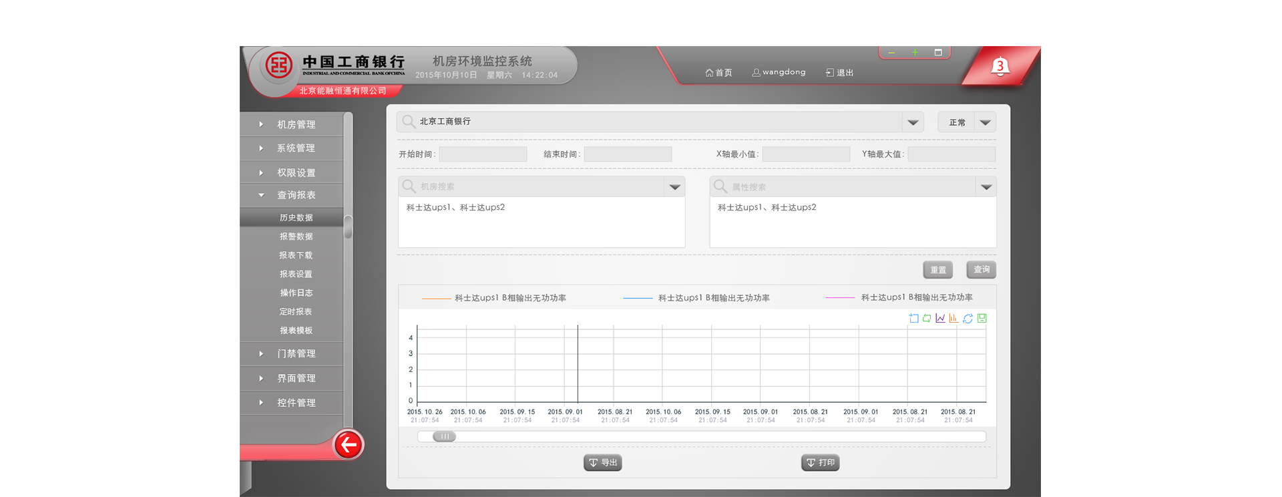The width and height of the screenshot is (1282, 497).
Task: Click the zoom reset arrows icon
Action: (927, 319)
